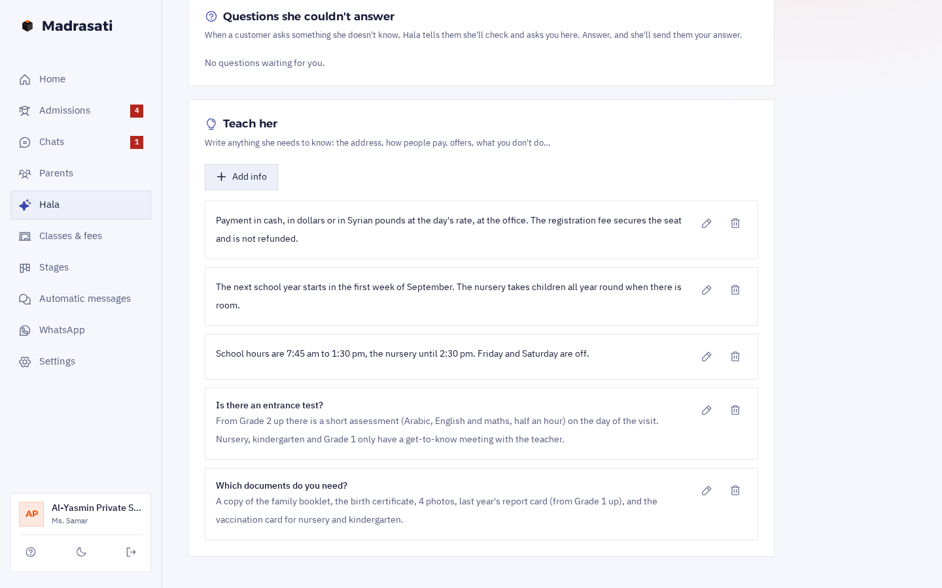Edit the documents needed entry

[x=706, y=491]
